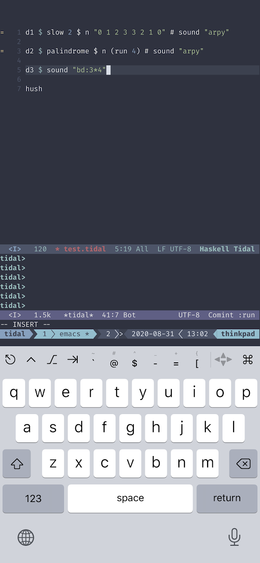Select tmux window number 2
The image size is (260, 563).
click(x=108, y=334)
